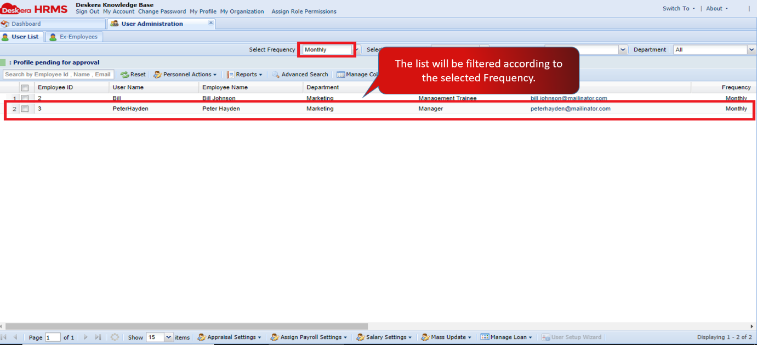Screen dimensions: 757x345
Task: Open the My Organization link
Action: 242,12
